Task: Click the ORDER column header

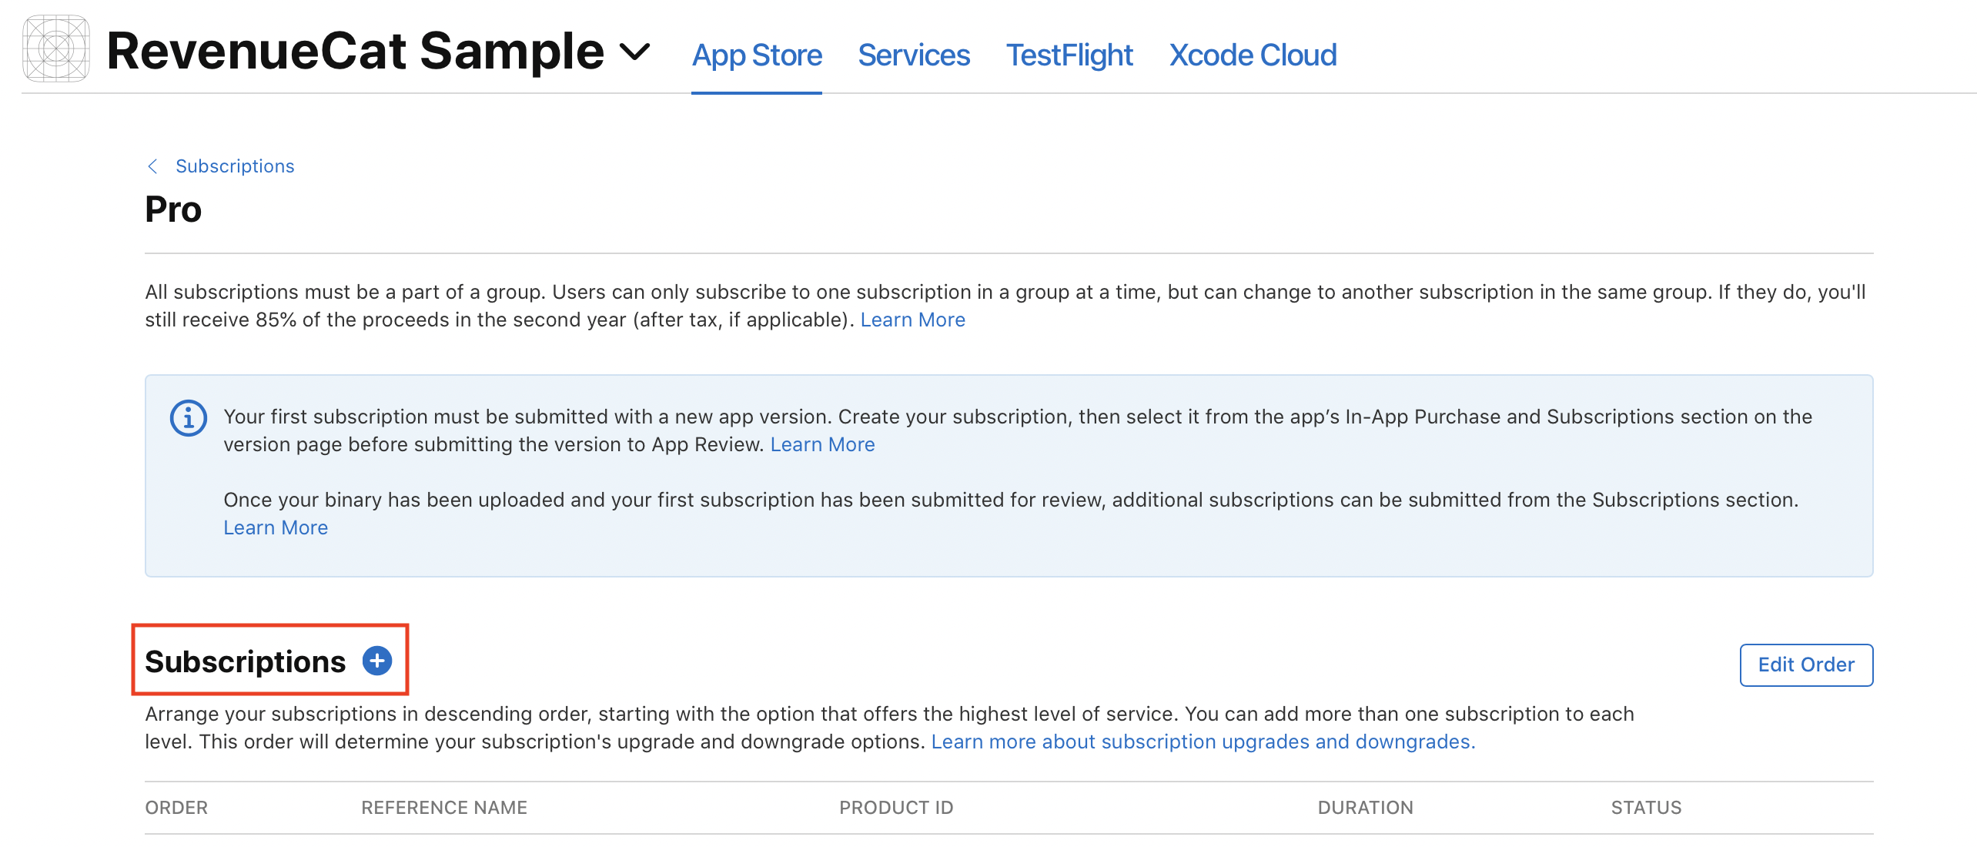Action: [176, 808]
